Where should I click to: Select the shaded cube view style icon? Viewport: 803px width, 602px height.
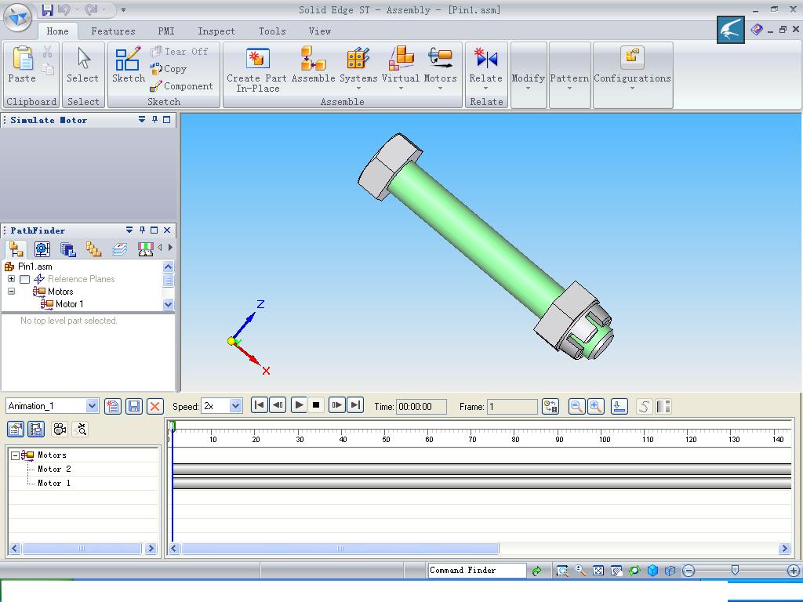coord(652,571)
